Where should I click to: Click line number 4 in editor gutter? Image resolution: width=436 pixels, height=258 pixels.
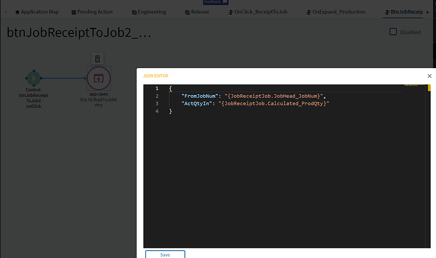pyautogui.click(x=157, y=111)
